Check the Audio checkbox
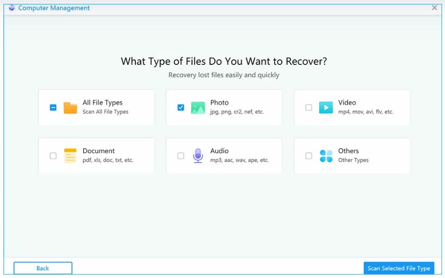This screenshot has width=445, height=278. tap(181, 156)
